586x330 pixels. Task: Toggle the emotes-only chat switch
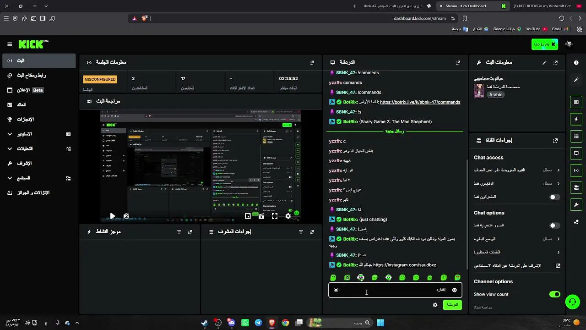click(554, 225)
